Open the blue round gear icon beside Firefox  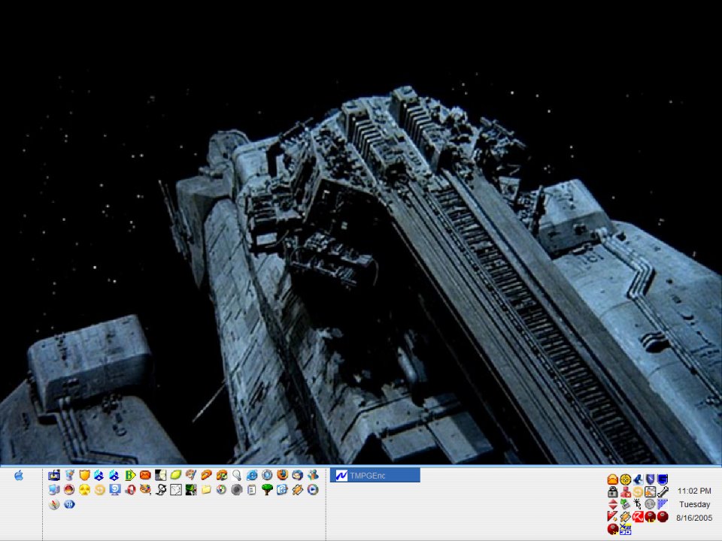pos(267,475)
